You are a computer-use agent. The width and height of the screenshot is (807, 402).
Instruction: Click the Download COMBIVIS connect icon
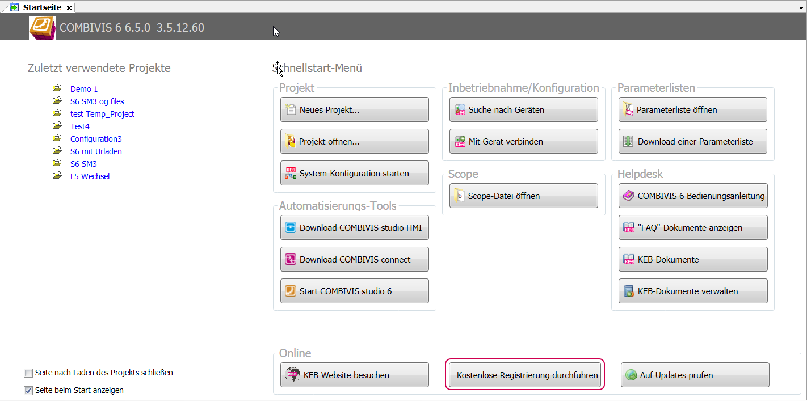[x=291, y=260]
